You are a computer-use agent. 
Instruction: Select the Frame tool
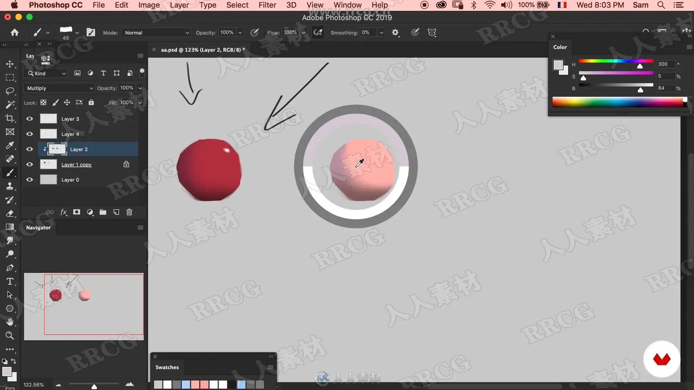[10, 132]
